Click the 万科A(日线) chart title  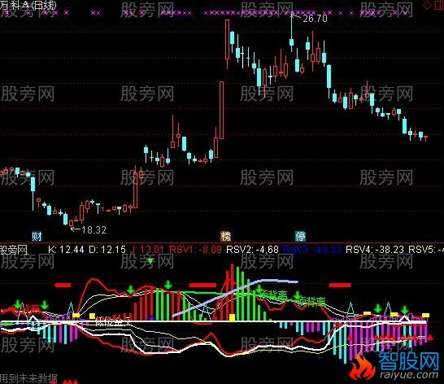click(28, 5)
